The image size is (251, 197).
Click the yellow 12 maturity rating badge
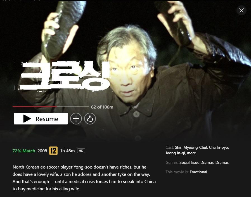(53, 151)
